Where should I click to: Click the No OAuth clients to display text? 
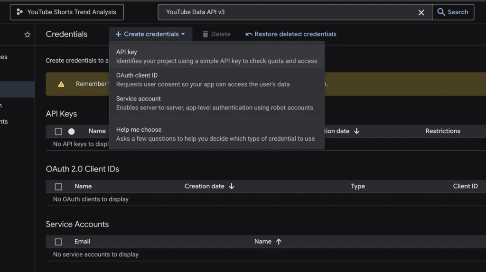coord(91,199)
